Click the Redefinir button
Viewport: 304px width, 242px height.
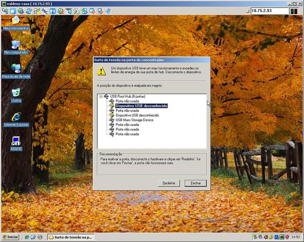pyautogui.click(x=169, y=183)
